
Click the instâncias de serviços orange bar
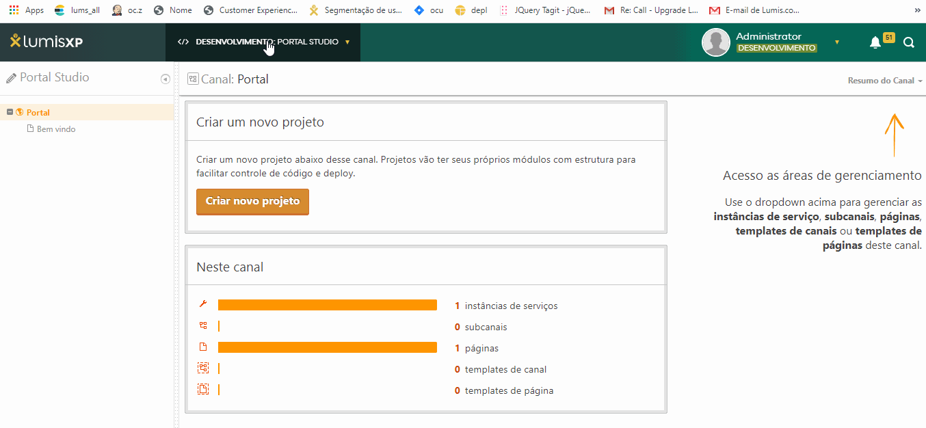pyautogui.click(x=328, y=305)
